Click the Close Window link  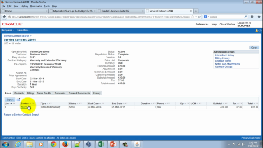227,25
